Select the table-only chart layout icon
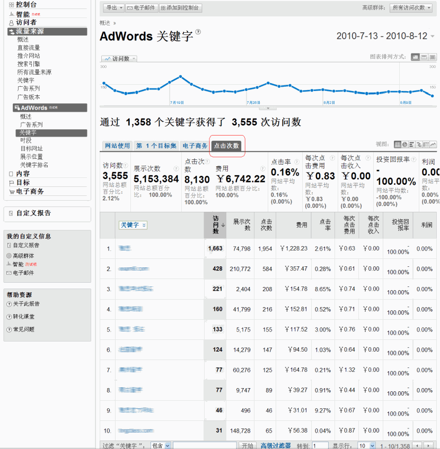This screenshot has height=449, width=440. click(x=433, y=57)
